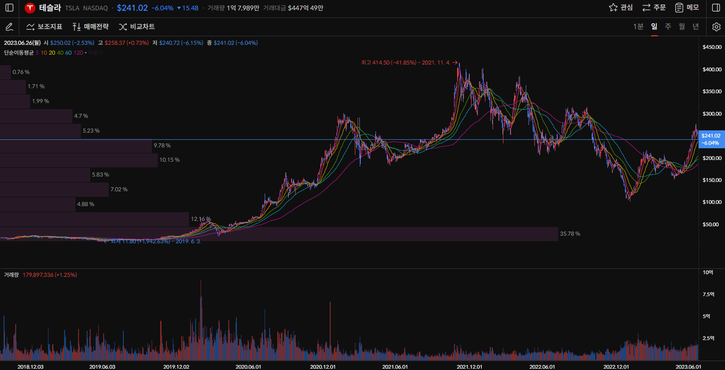The height and width of the screenshot is (370, 725).
Task: Switch to the 1분 timeframe
Action: (638, 27)
